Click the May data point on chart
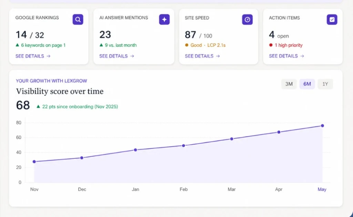Screen dimensions: 353x217 pyautogui.click(x=322, y=126)
